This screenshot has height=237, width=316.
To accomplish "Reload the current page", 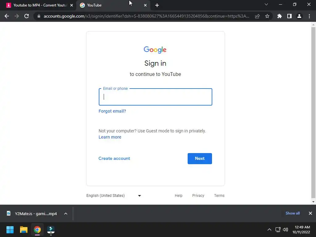I will 27,16.
